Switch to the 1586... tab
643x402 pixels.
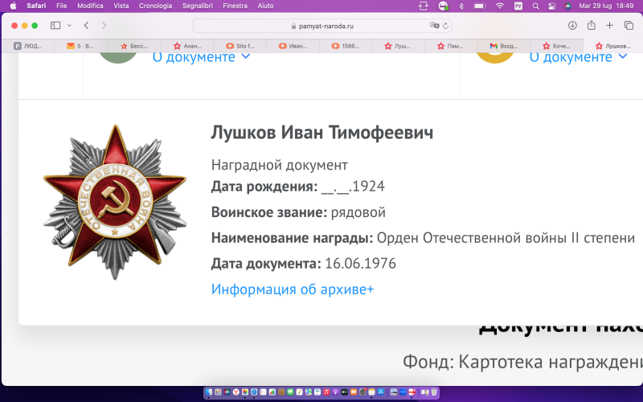(x=346, y=46)
